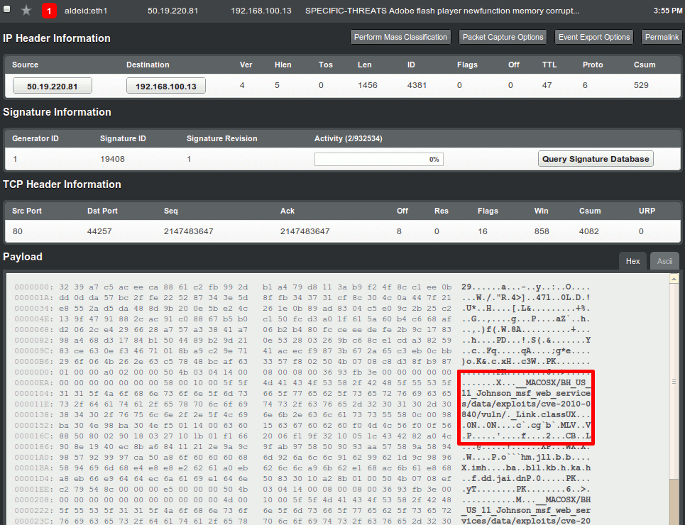Open Packet Capture Options
685x525 pixels.
(503, 37)
